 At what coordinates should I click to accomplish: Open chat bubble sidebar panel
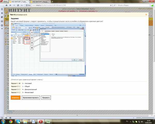point(2,17)
